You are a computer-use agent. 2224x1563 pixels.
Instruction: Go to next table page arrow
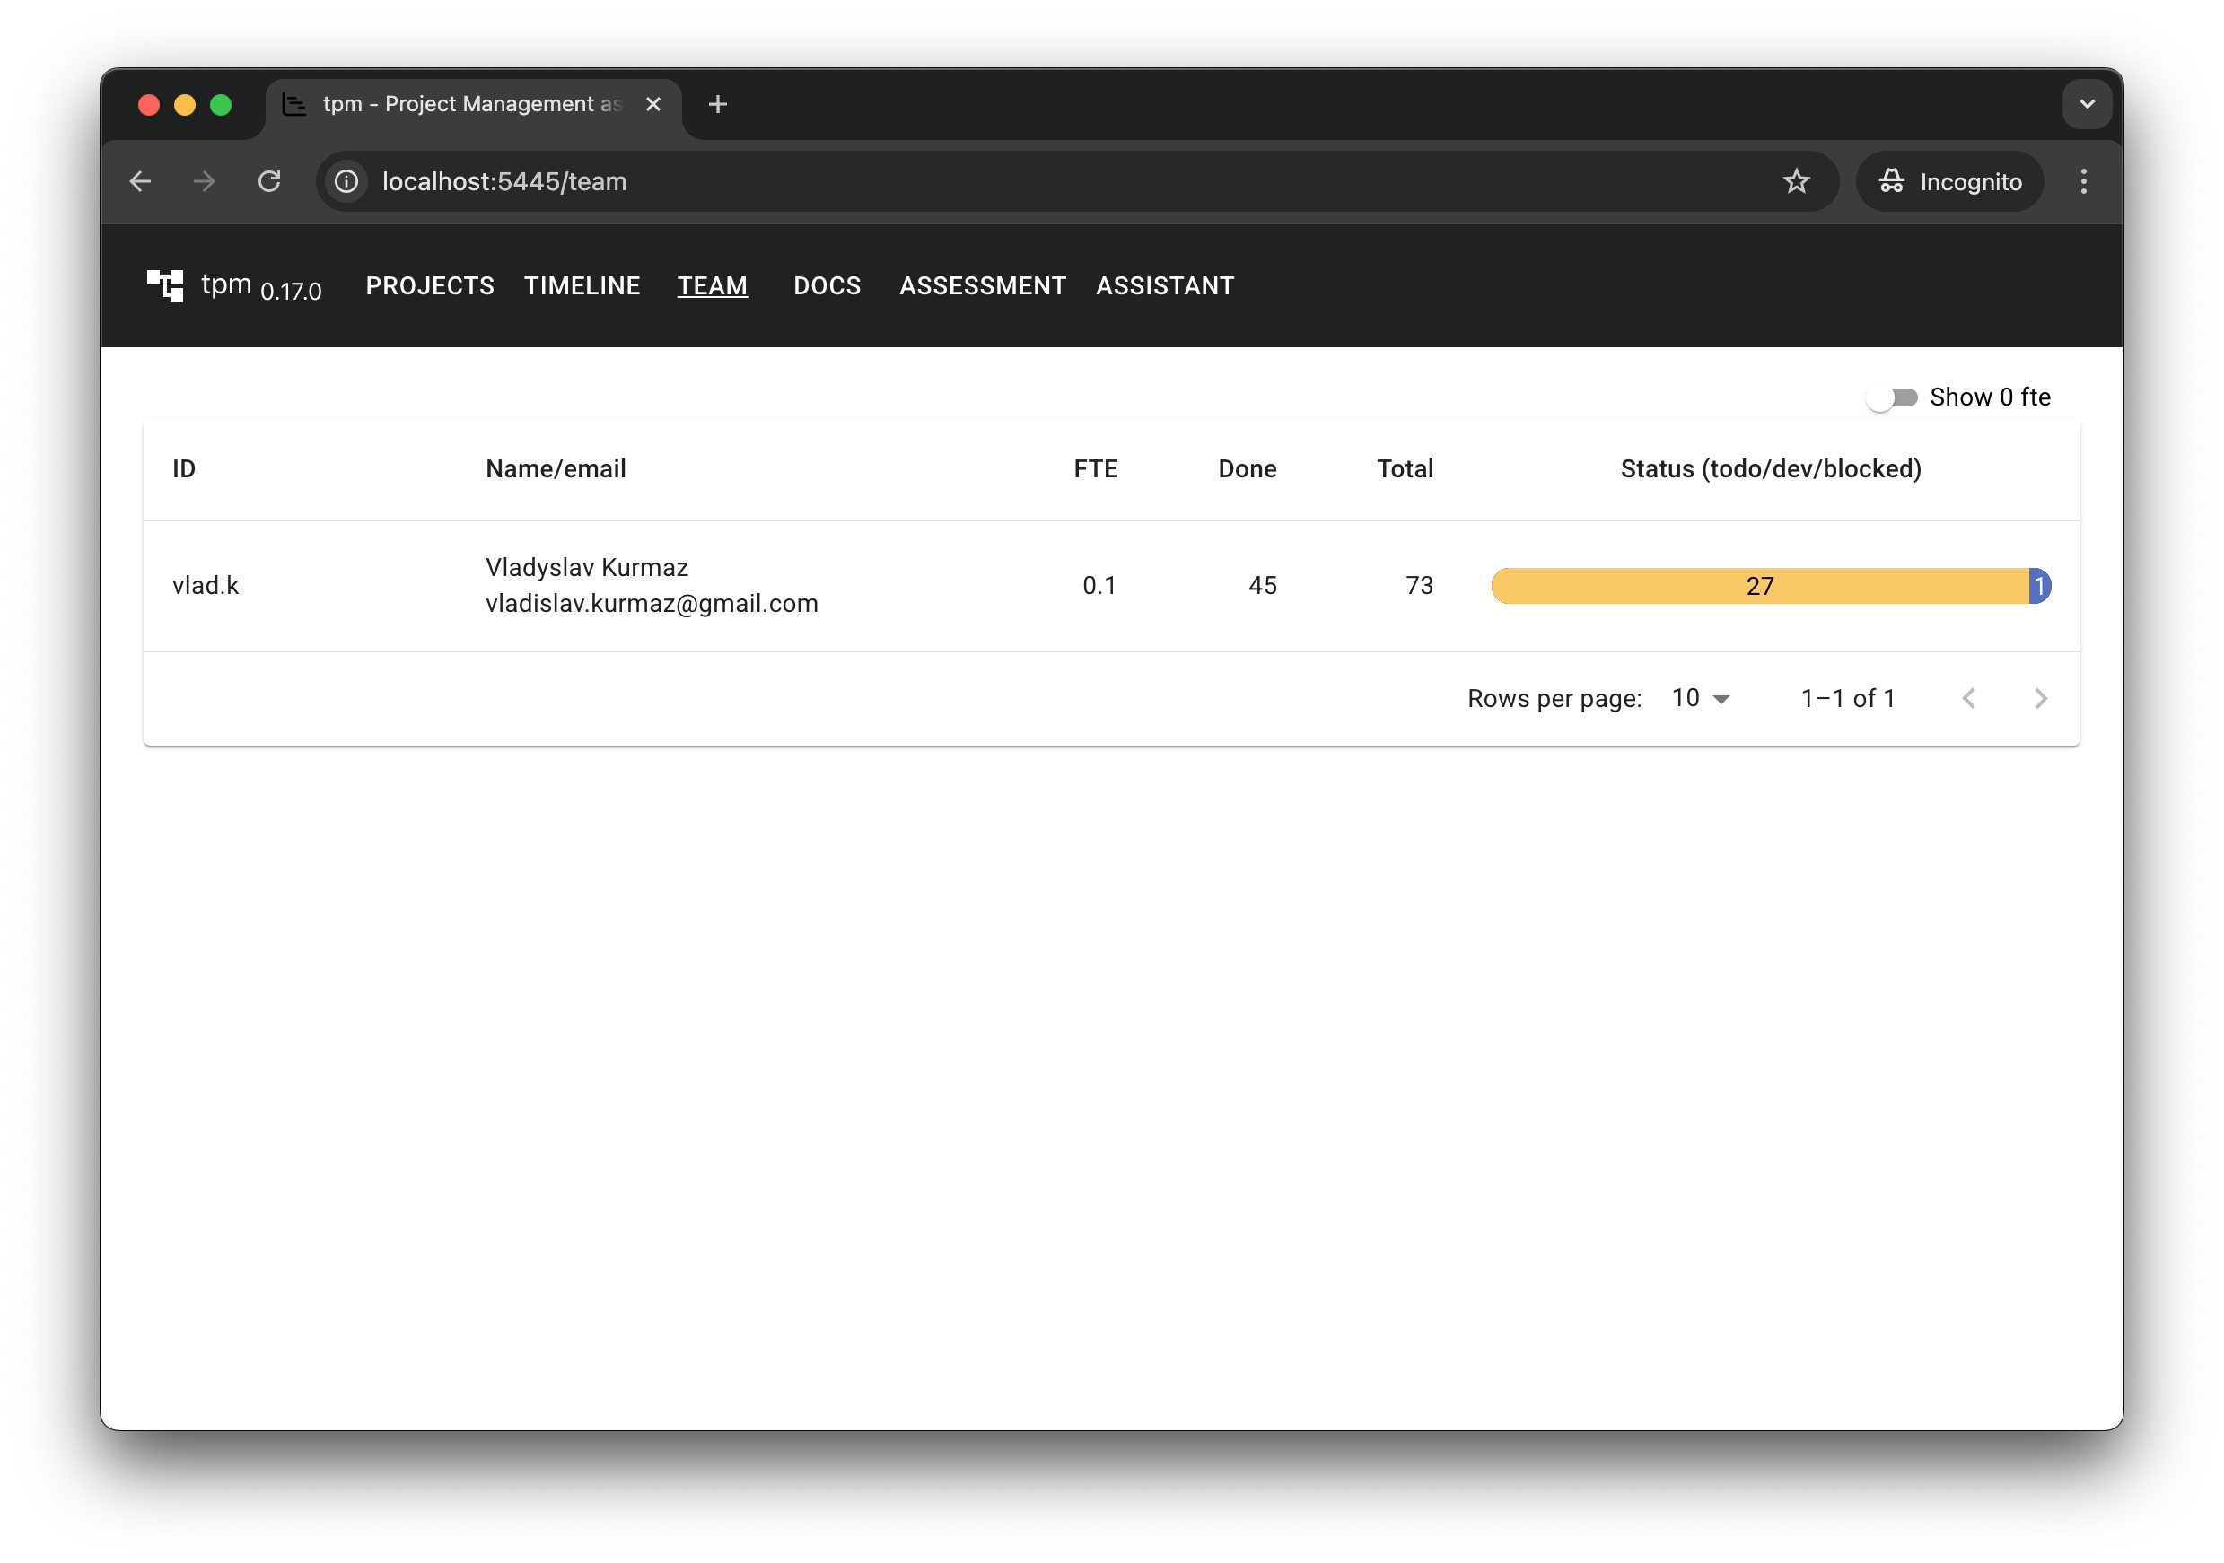click(2040, 698)
